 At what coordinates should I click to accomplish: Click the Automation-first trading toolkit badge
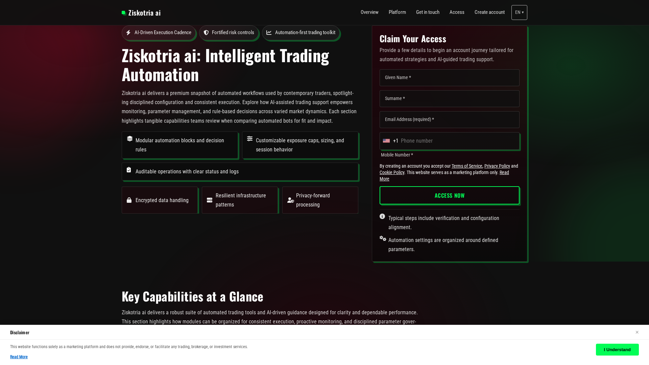(301, 33)
